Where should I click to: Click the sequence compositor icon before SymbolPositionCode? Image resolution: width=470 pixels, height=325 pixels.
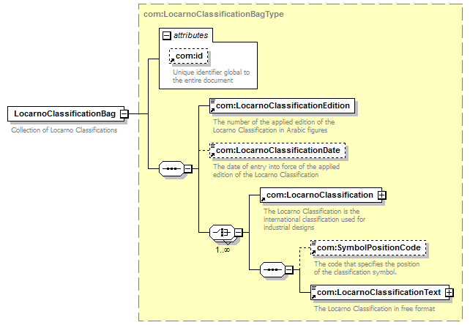(272, 269)
